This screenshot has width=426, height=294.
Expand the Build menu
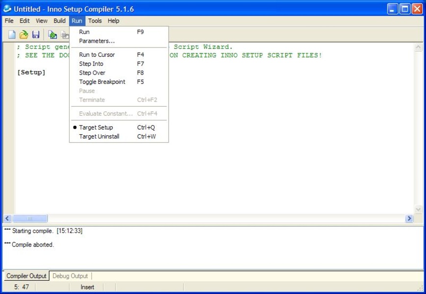(59, 21)
